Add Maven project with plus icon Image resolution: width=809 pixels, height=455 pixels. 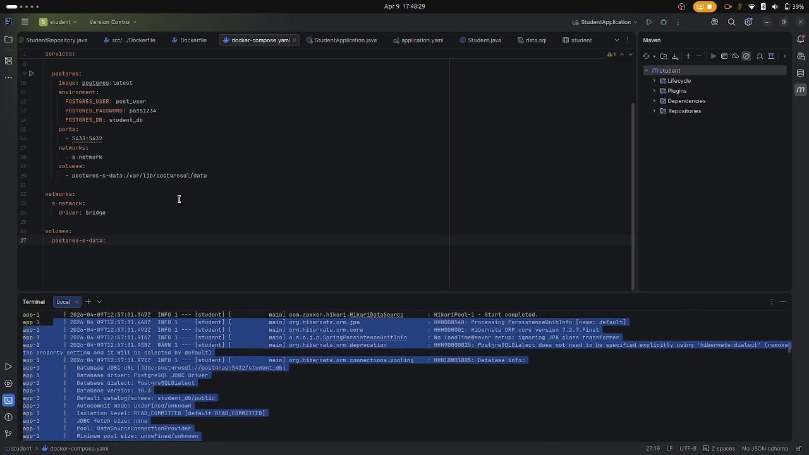pos(688,56)
